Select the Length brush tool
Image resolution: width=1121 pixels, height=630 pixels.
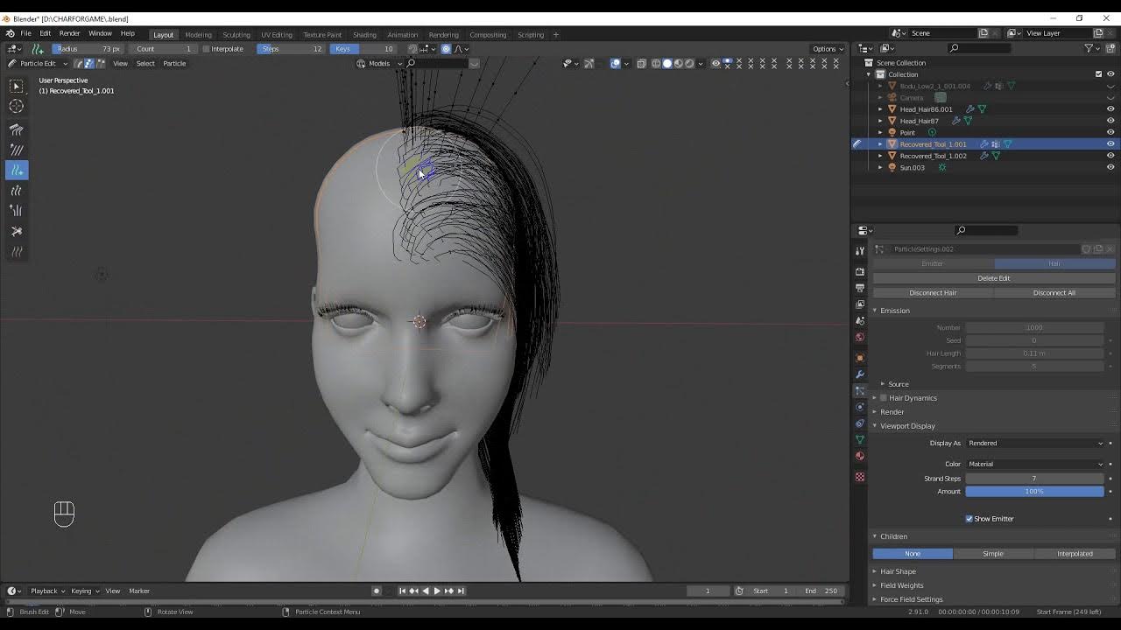17,190
